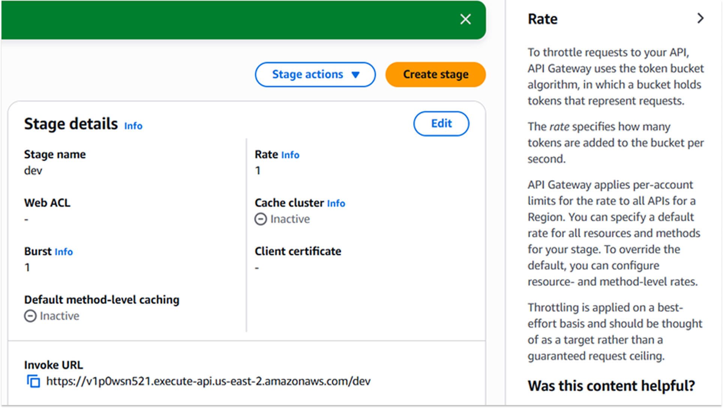Viewport: 723px width, 408px height.
Task: Dismiss the green success banner
Action: [x=465, y=19]
